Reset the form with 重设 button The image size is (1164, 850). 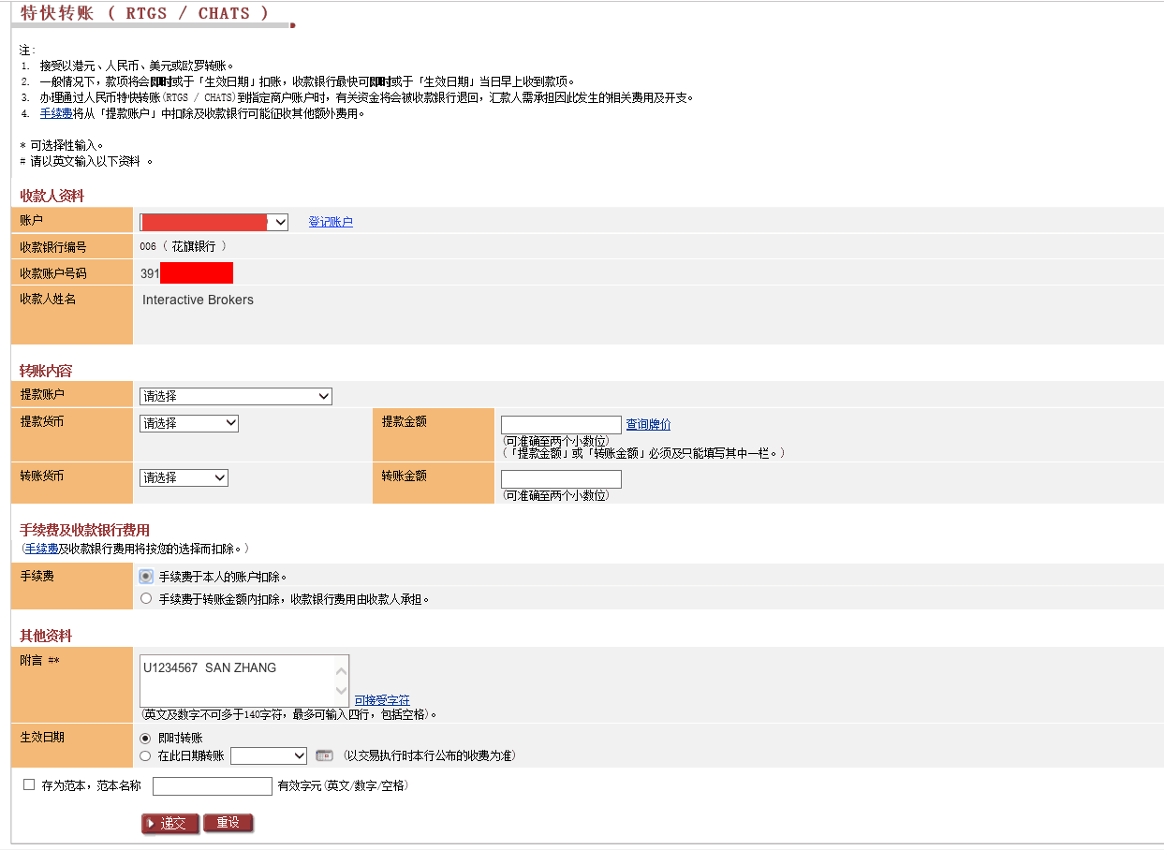click(228, 823)
